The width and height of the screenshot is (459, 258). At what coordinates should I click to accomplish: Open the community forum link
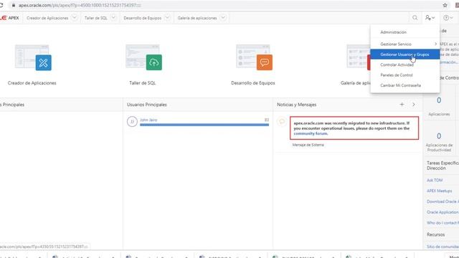(311, 133)
